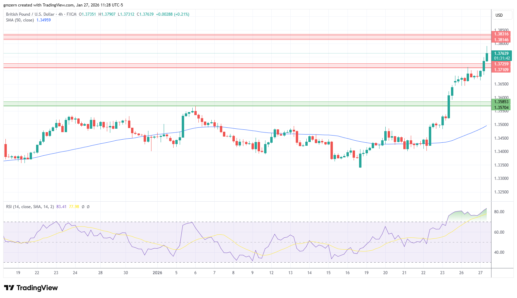The height and width of the screenshot is (298, 517).
Task: Click the 27 date label on time axis
Action: pyautogui.click(x=480, y=273)
